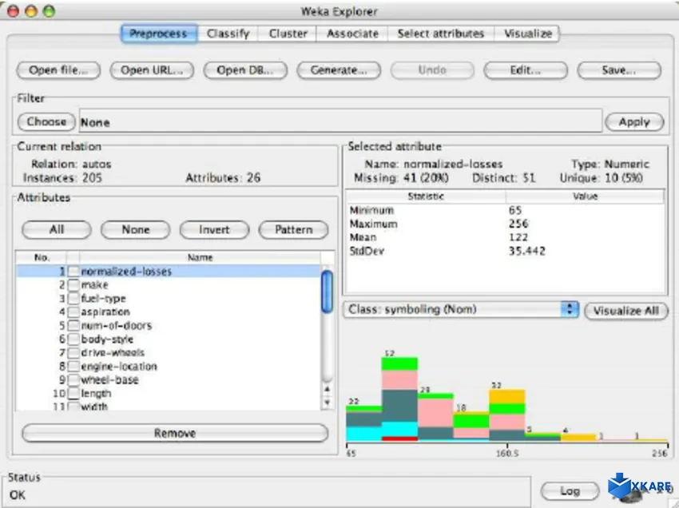This screenshot has height=508, width=679.
Task: Invert the attribute selection
Action: pos(214,229)
